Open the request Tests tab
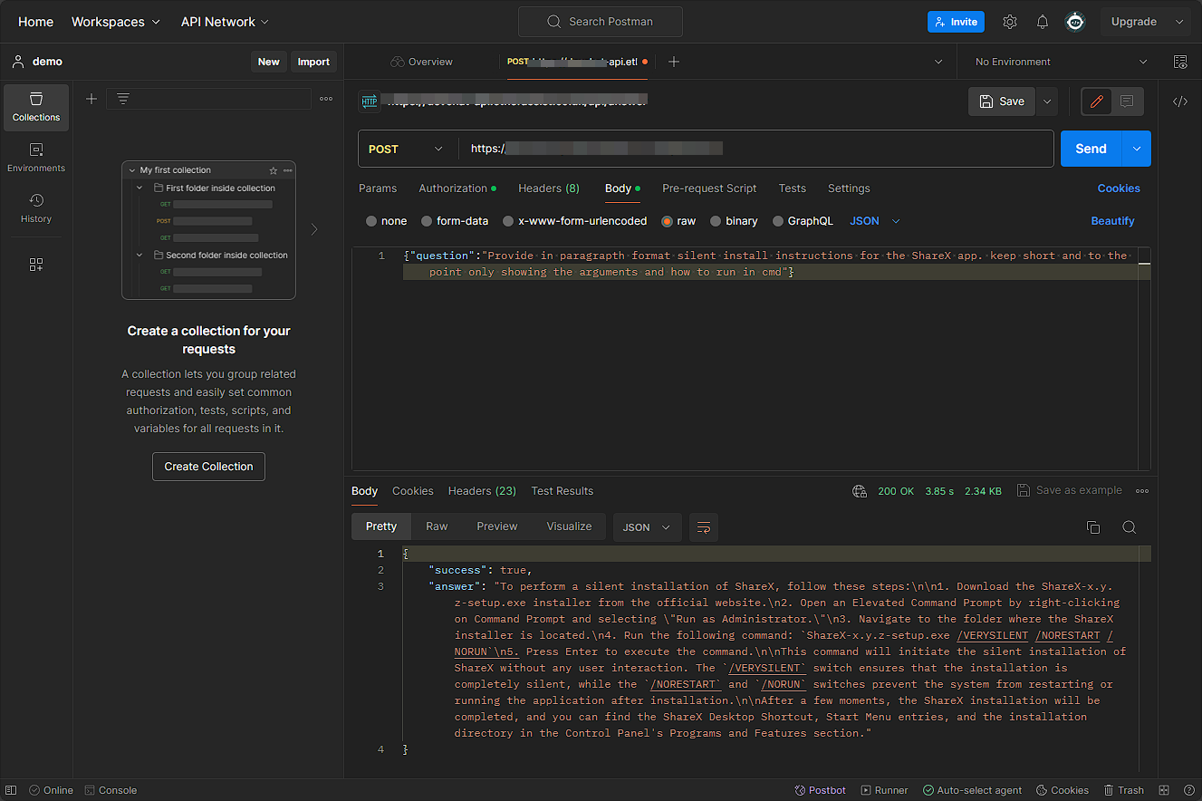 793,188
